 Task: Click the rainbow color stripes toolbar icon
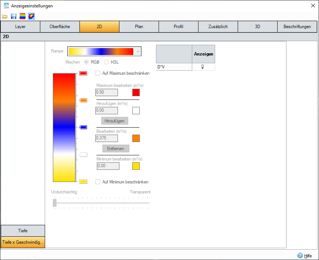coord(23,16)
